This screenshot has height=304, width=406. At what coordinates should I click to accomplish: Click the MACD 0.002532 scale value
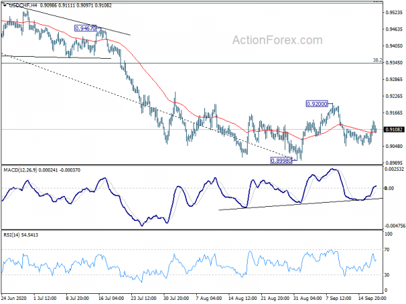pyautogui.click(x=393, y=169)
